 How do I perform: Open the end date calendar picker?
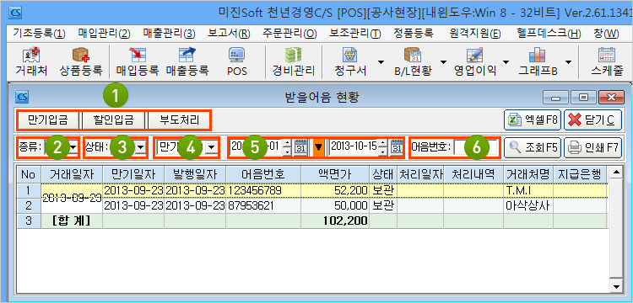[x=397, y=147]
